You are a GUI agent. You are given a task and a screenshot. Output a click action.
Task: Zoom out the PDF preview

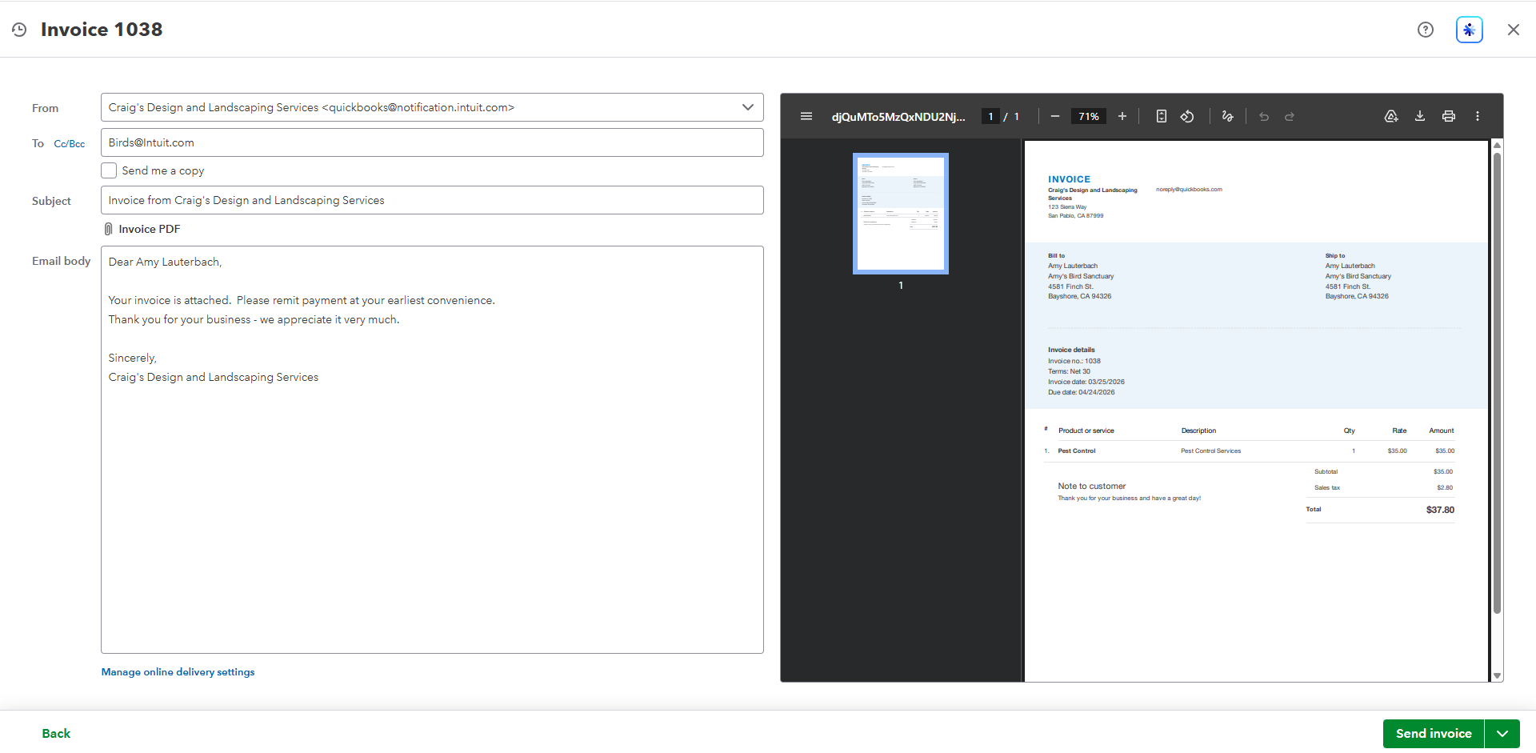[x=1055, y=116]
